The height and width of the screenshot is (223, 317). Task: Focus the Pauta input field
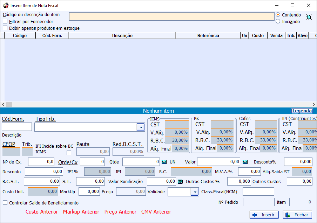point(93,152)
